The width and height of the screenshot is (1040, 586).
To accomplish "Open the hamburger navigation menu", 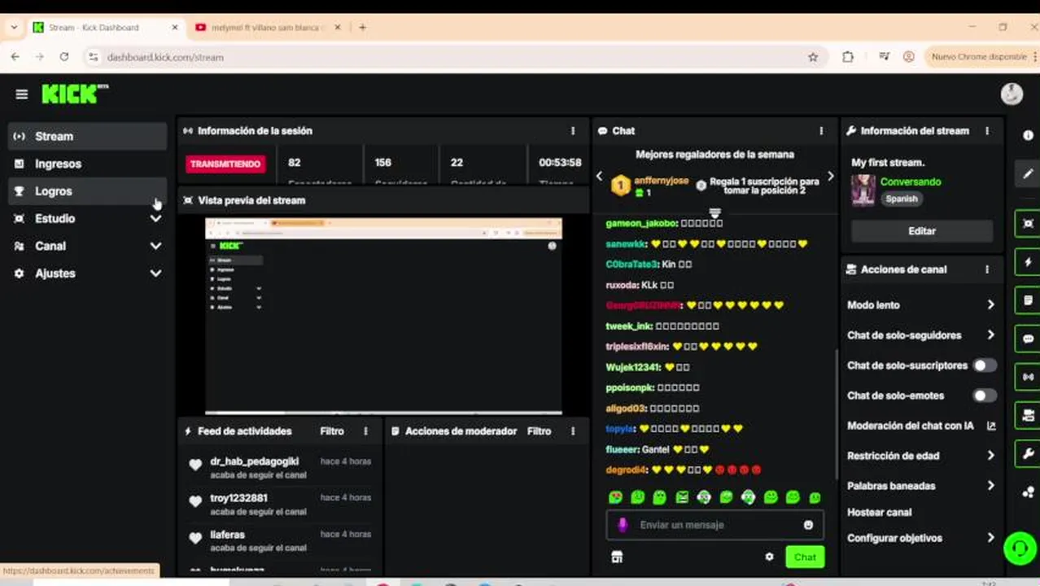I will tap(22, 94).
